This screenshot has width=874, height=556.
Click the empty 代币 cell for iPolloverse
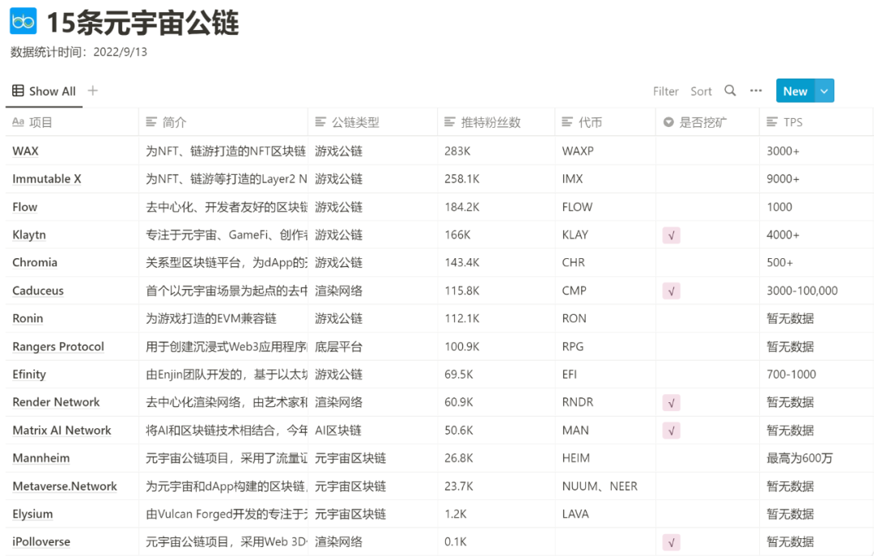tap(604, 541)
